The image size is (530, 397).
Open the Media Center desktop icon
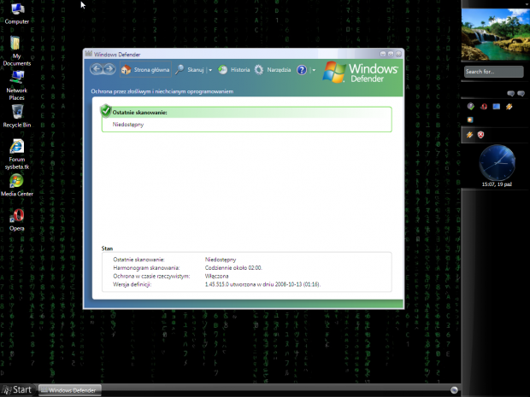coord(17,185)
